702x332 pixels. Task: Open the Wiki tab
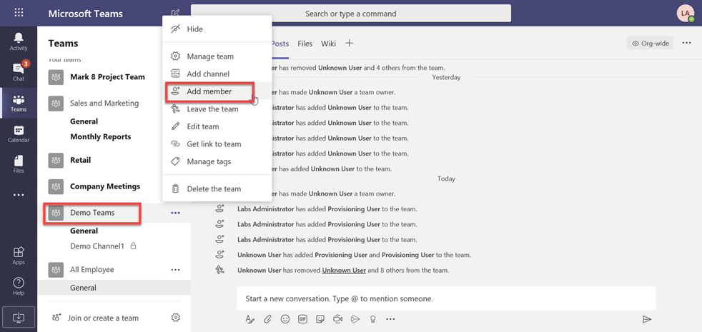pos(328,44)
